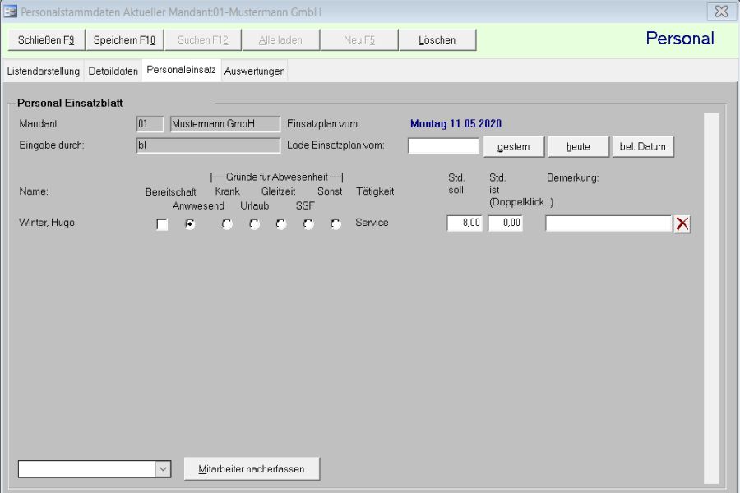Select Sonst radio button for Winter, Hugo

335,224
